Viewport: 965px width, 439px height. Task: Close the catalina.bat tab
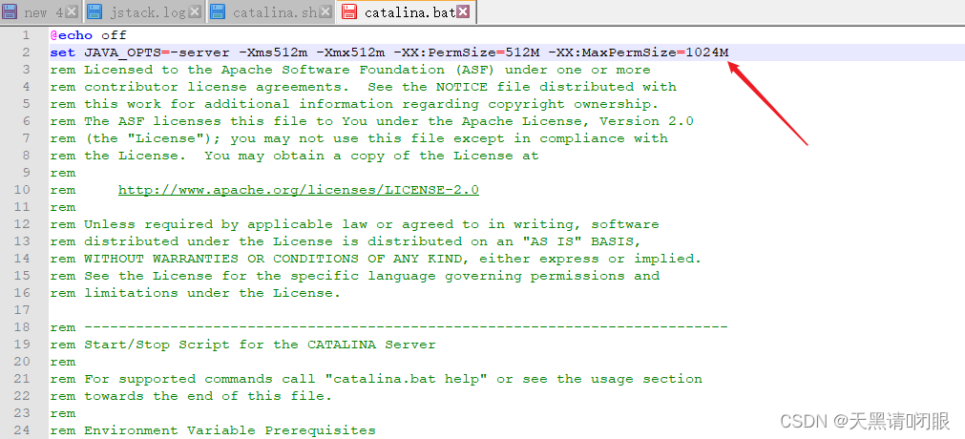tap(464, 11)
